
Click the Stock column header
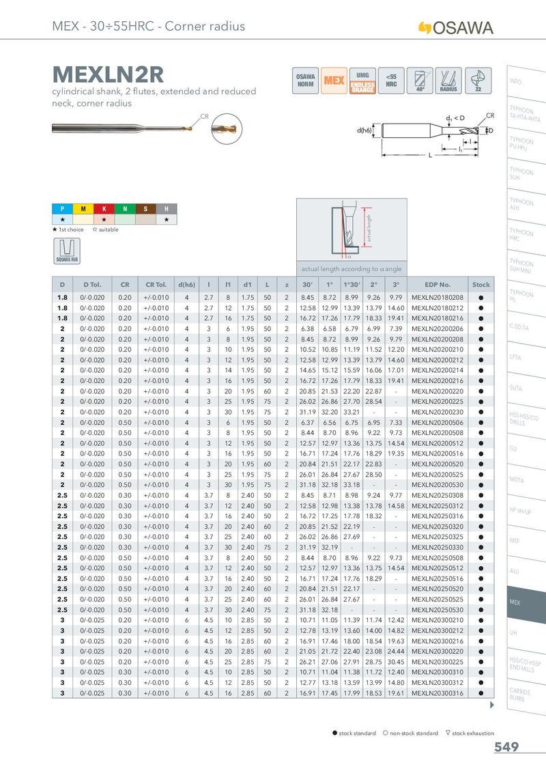click(481, 285)
